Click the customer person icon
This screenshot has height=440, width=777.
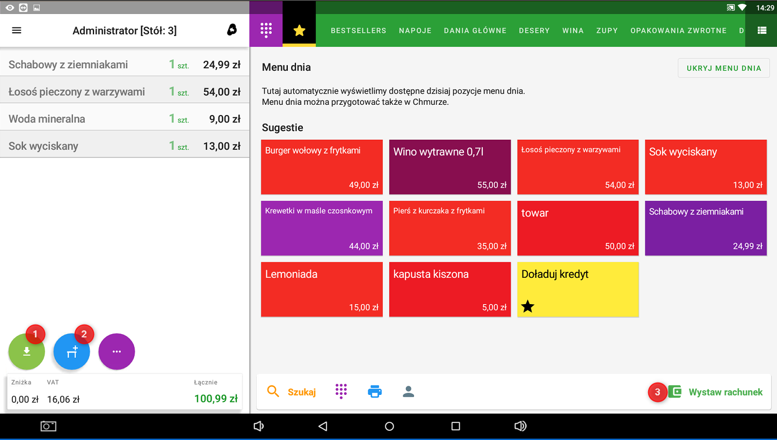click(x=409, y=392)
